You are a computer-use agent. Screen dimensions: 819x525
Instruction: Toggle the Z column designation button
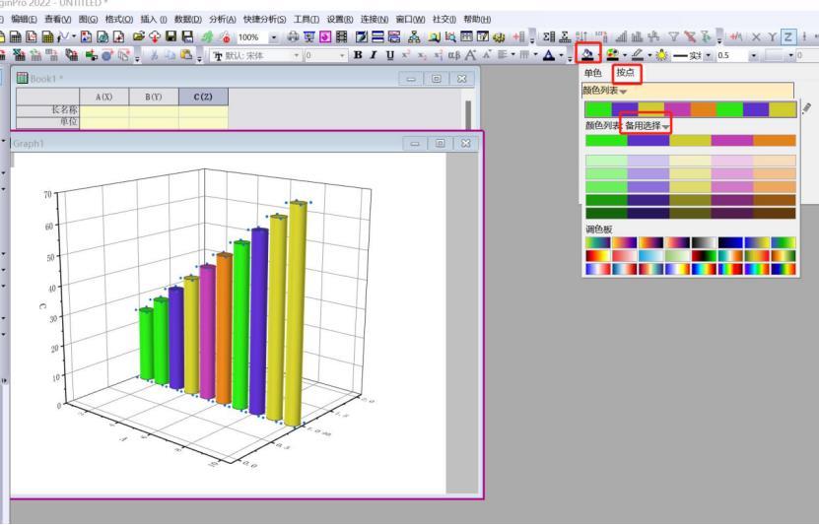788,36
